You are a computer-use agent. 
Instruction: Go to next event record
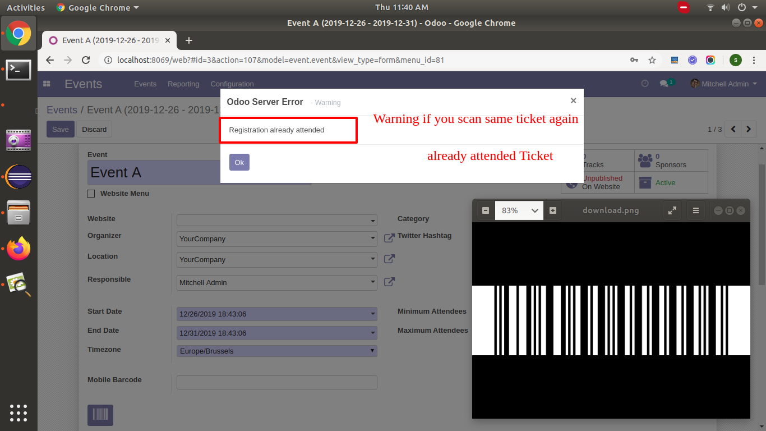(x=749, y=129)
